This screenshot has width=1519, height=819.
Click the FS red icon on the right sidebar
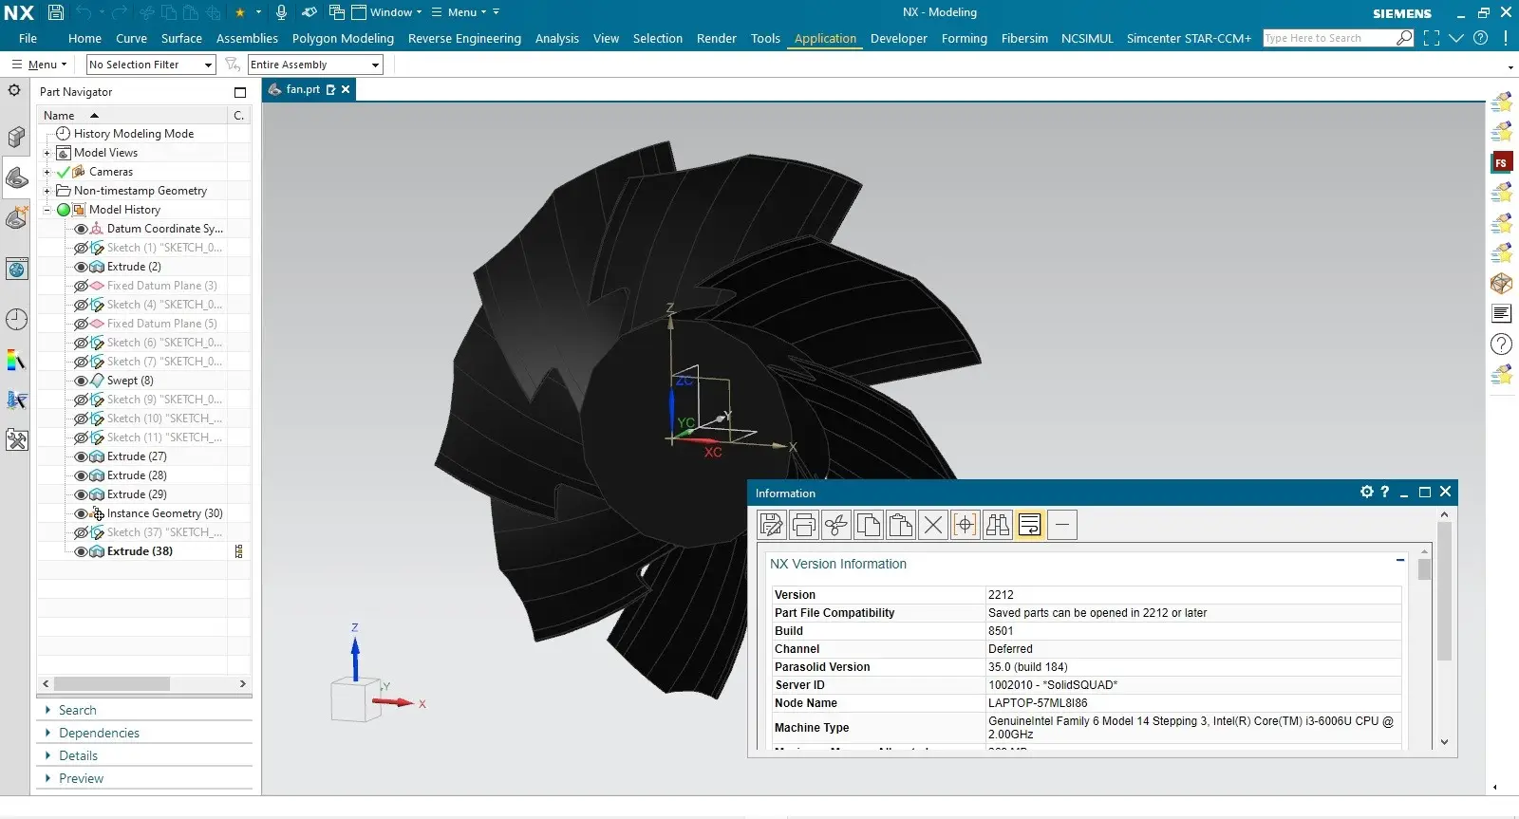[1501, 162]
